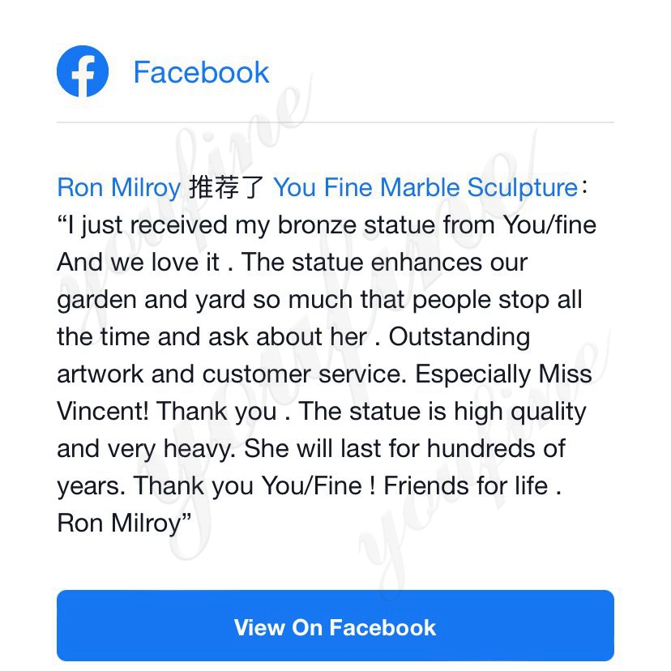Click "Thank you You/Fine !" in the last lines
Viewport: 671px width, 671px height.
(254, 486)
